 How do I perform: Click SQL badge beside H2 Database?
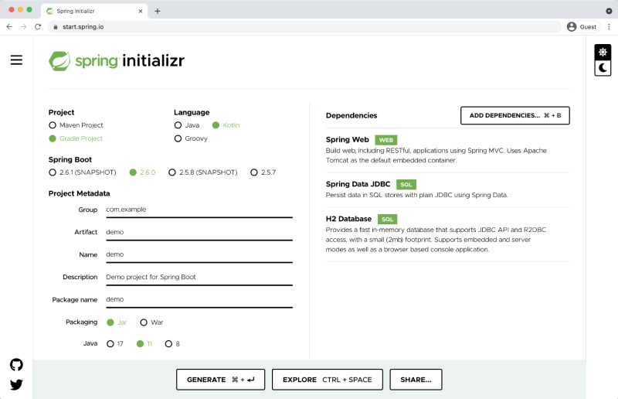pyautogui.click(x=388, y=220)
